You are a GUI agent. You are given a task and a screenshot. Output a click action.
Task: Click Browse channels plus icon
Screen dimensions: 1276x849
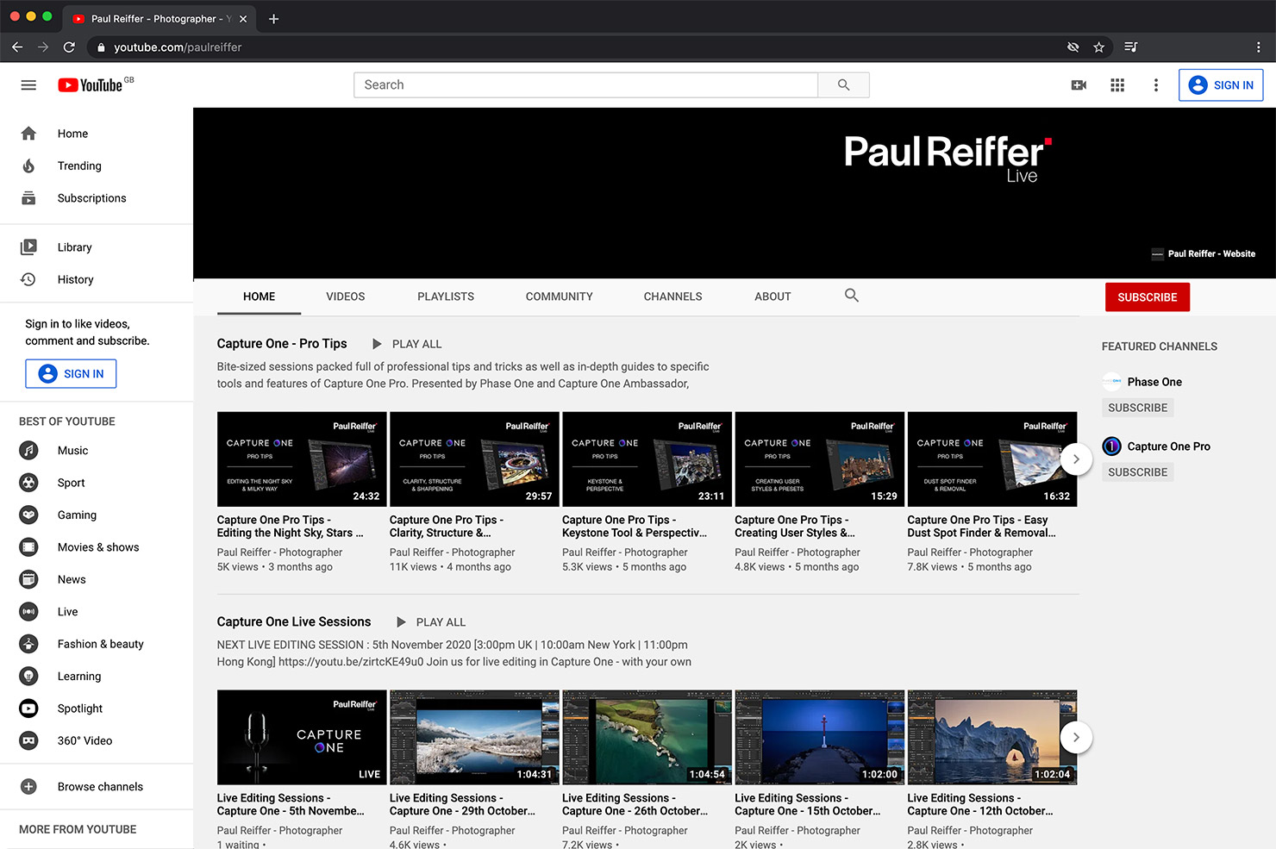28,786
